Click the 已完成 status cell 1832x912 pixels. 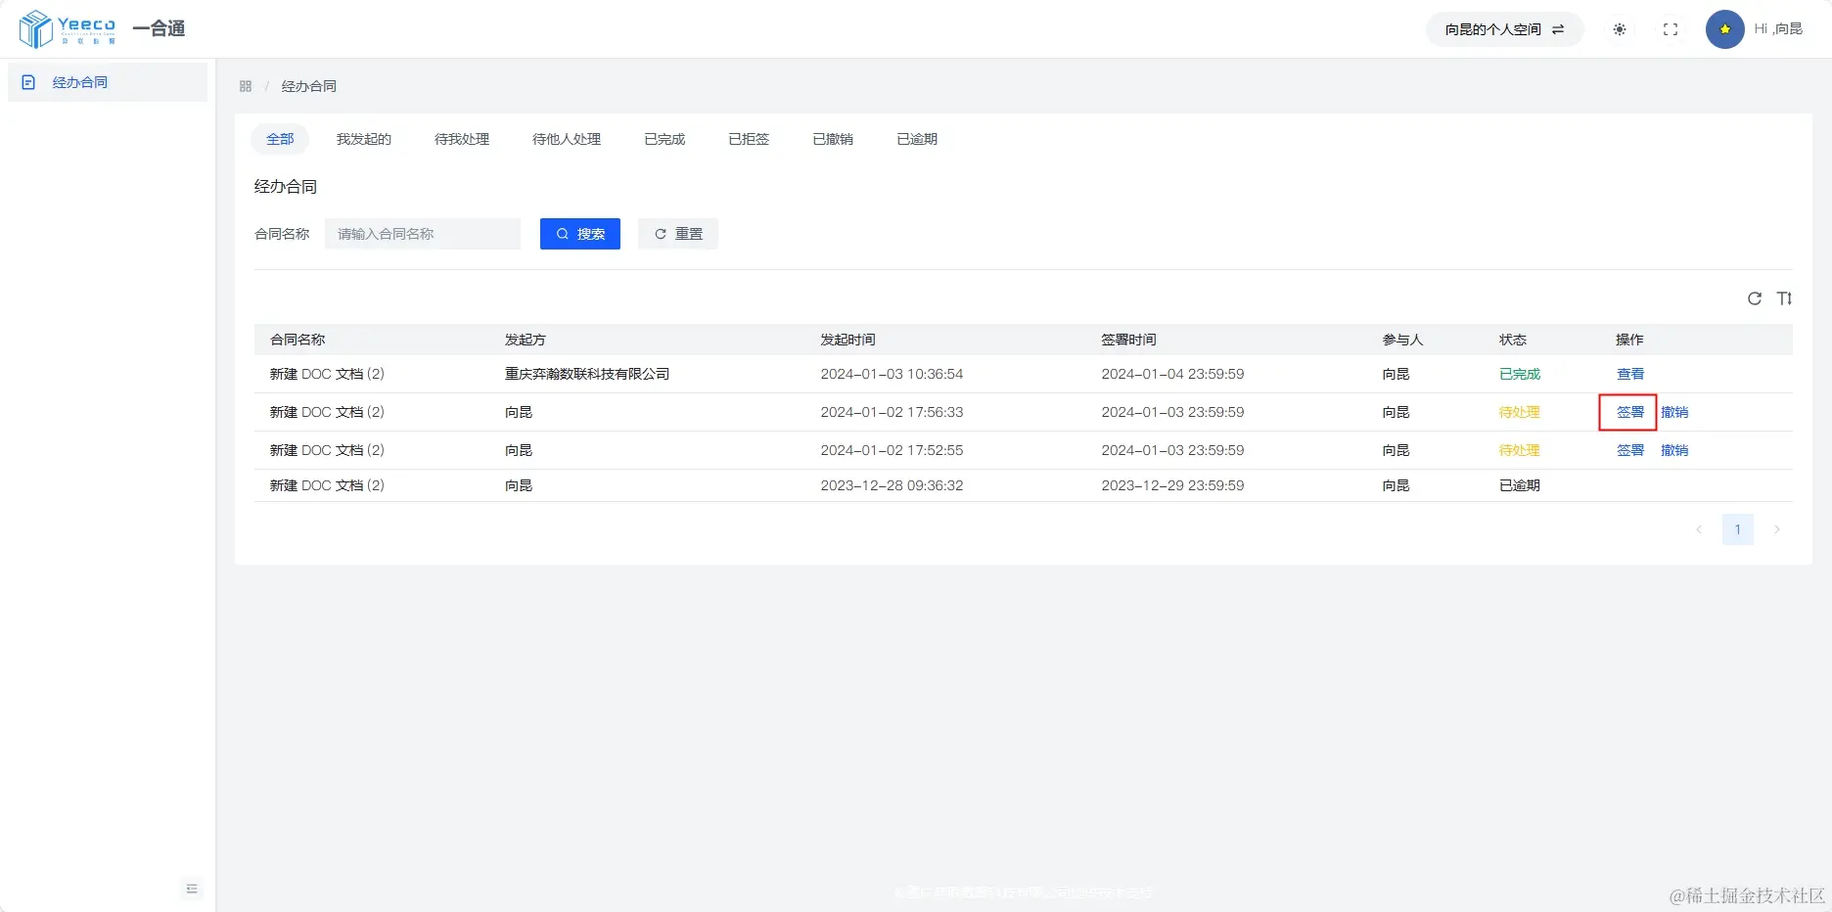pyautogui.click(x=1520, y=374)
